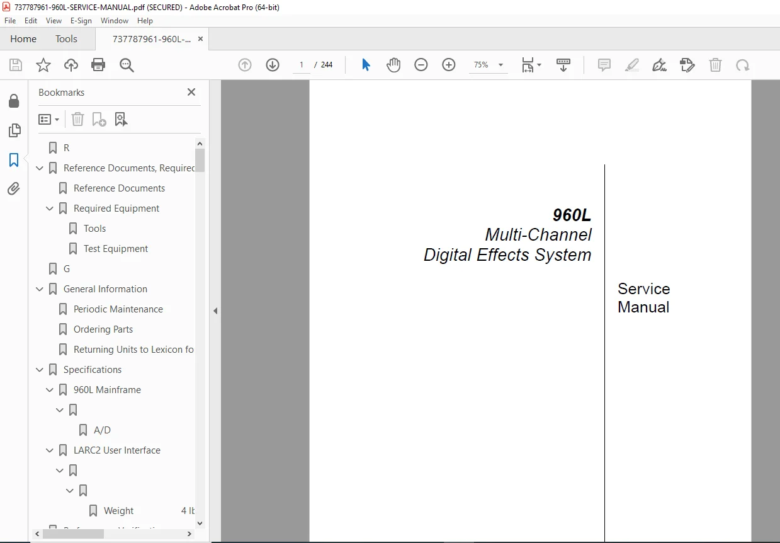Viewport: 780px width, 543px height.
Task: Add a comment note
Action: coord(604,65)
